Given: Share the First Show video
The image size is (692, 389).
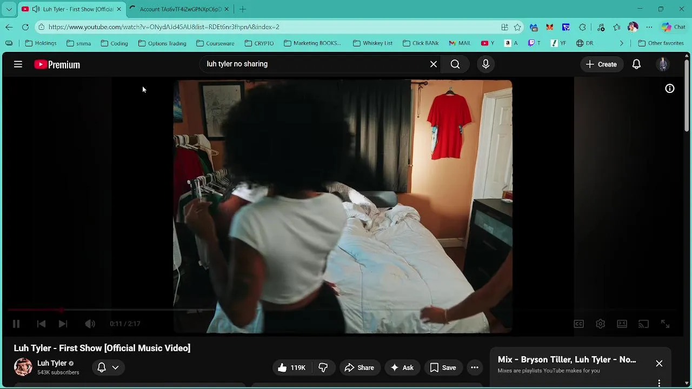Looking at the screenshot, I should coord(359,367).
